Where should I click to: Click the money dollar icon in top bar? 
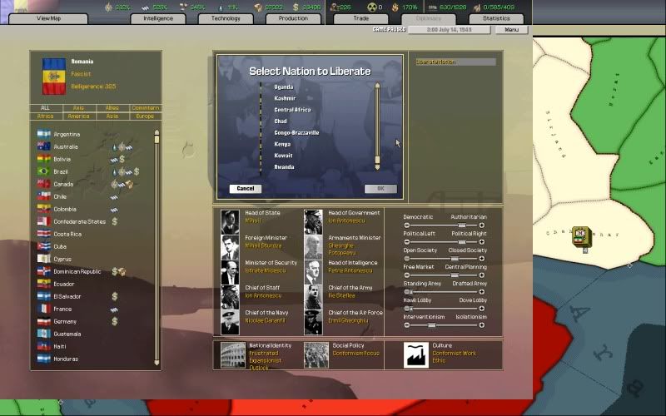(296, 7)
